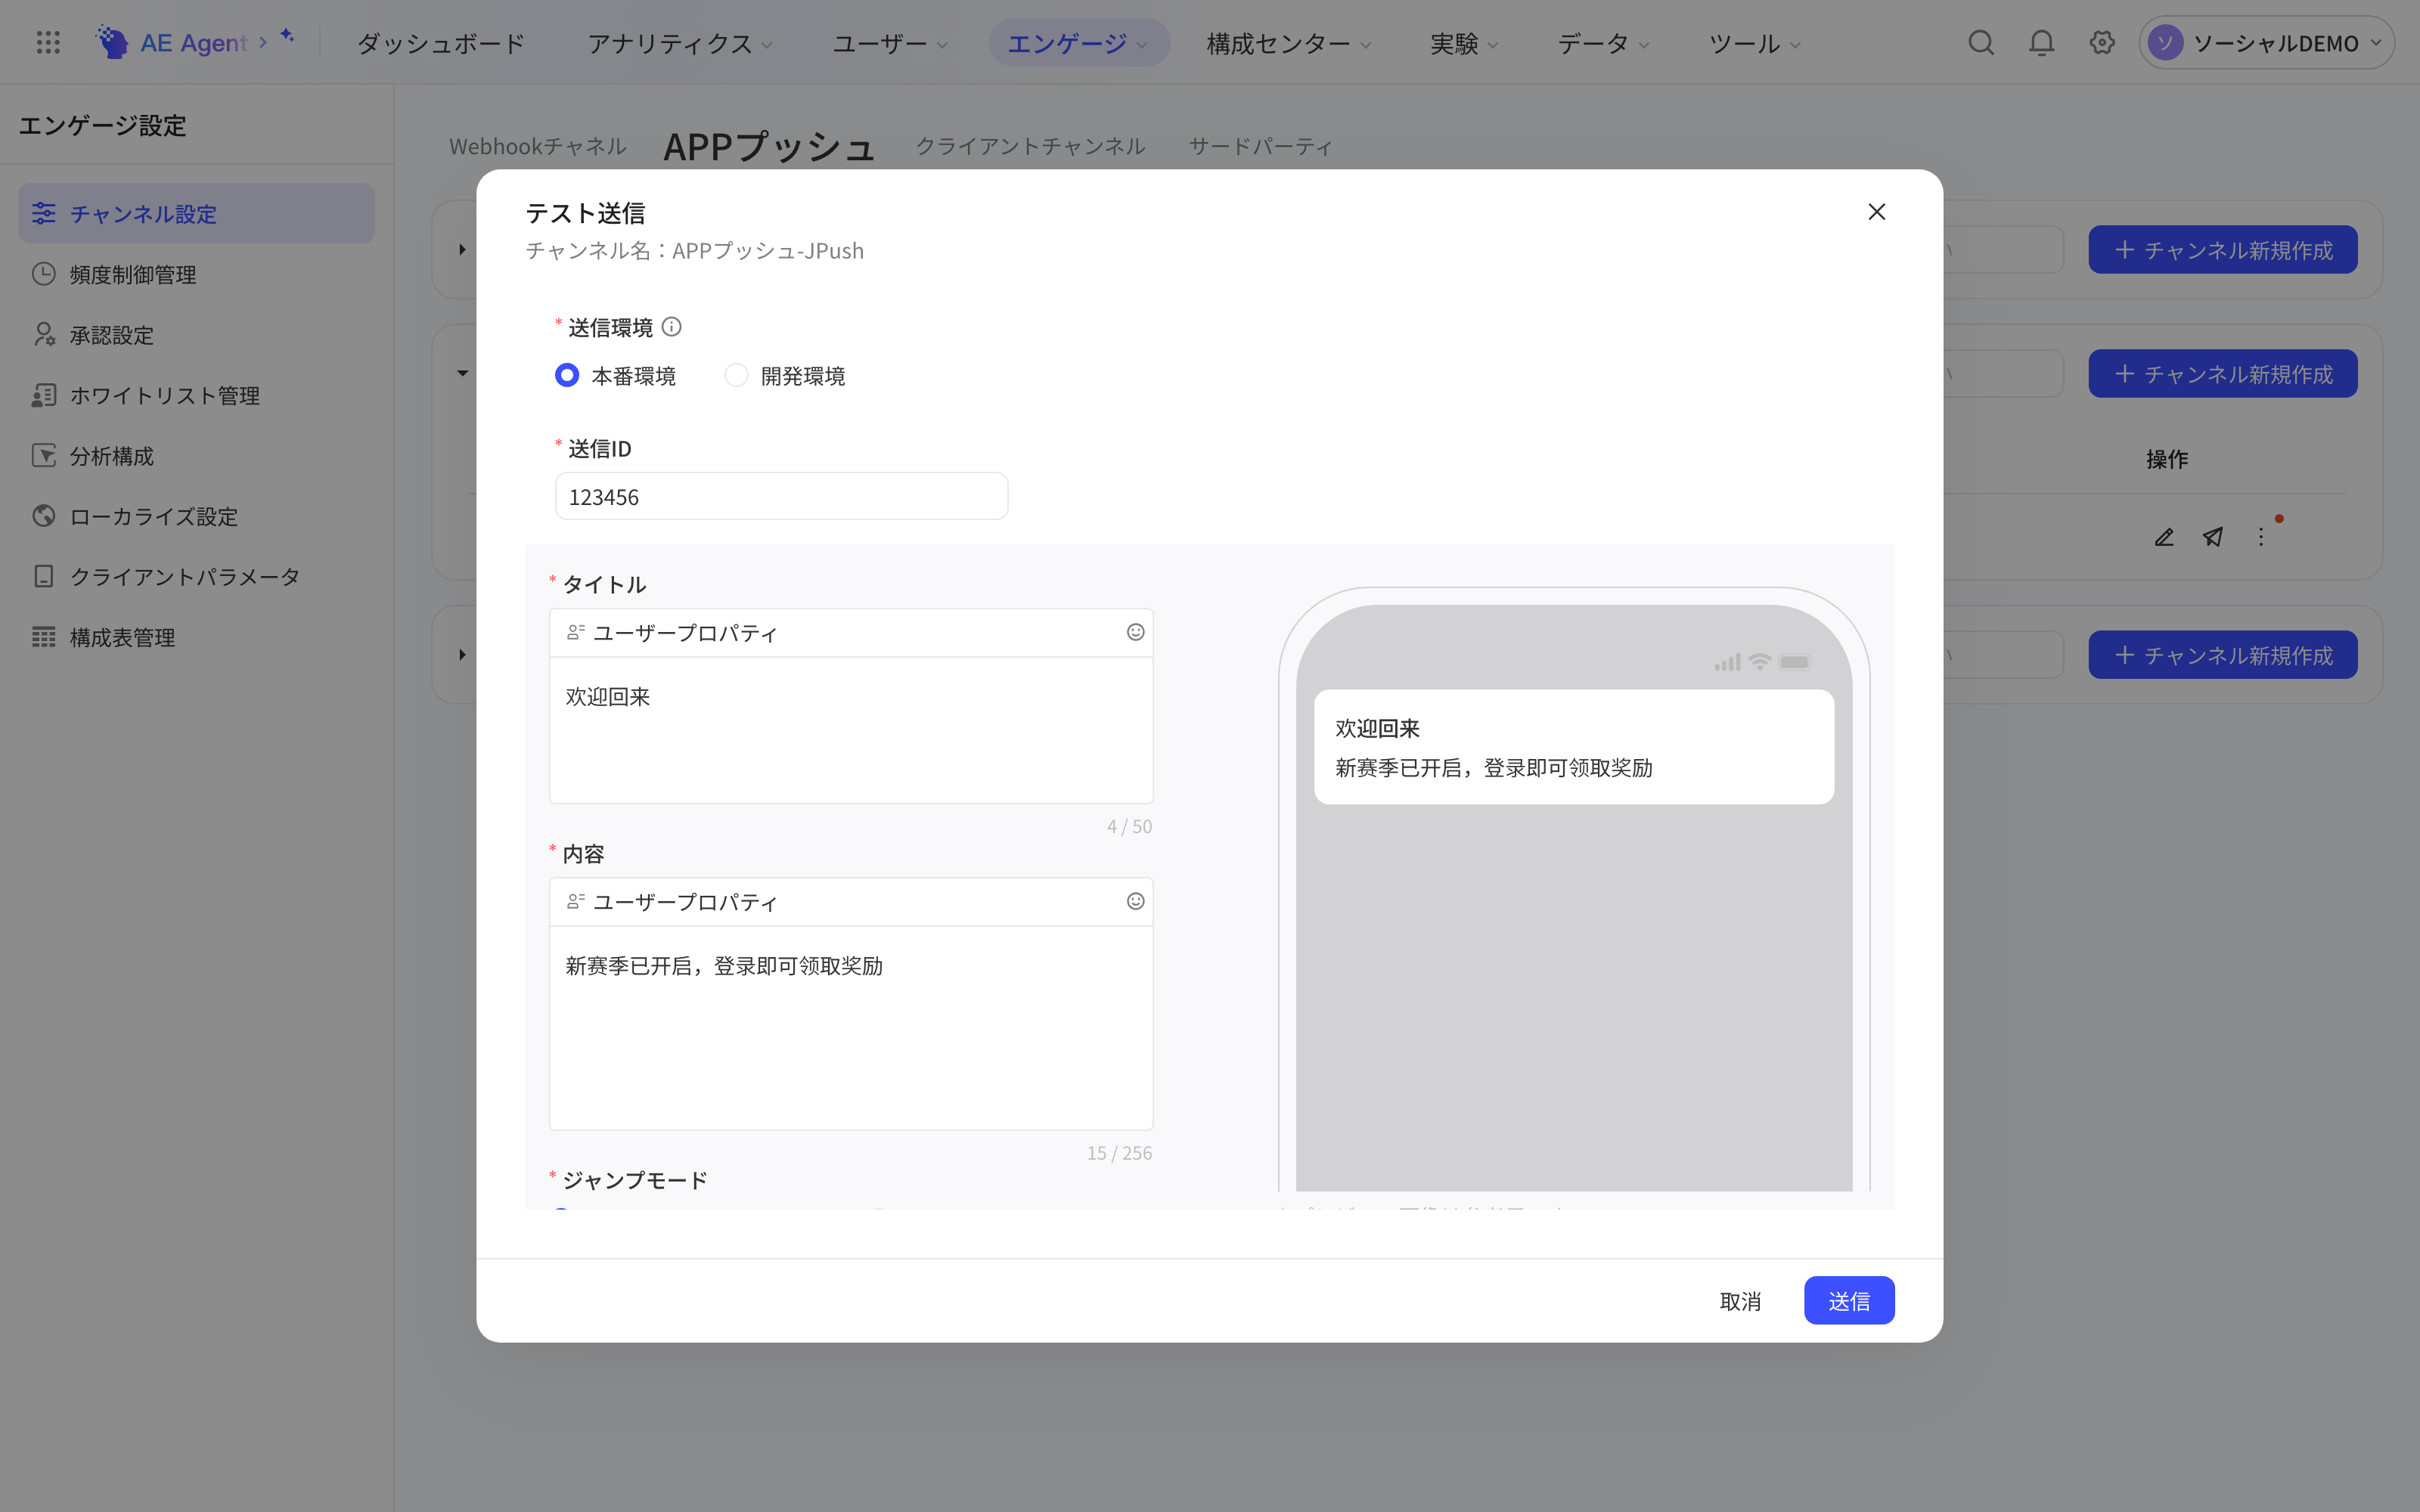Click the sparkle AI icon beside AE Agent
This screenshot has height=1512, width=2420.
pyautogui.click(x=287, y=36)
